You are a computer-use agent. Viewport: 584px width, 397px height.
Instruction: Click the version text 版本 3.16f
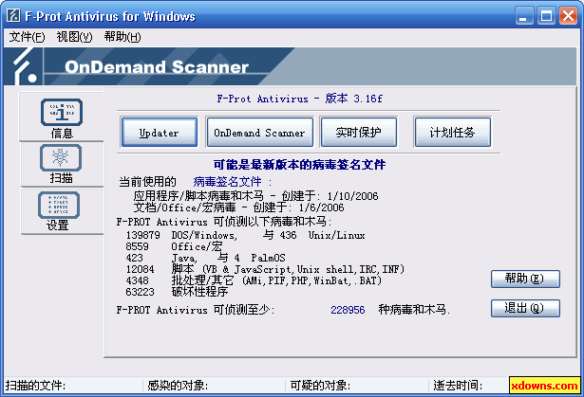(354, 99)
